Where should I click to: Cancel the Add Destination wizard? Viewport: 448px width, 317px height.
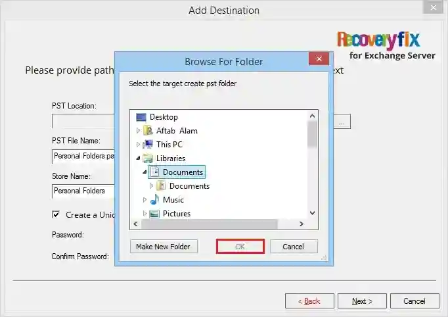(x=414, y=301)
